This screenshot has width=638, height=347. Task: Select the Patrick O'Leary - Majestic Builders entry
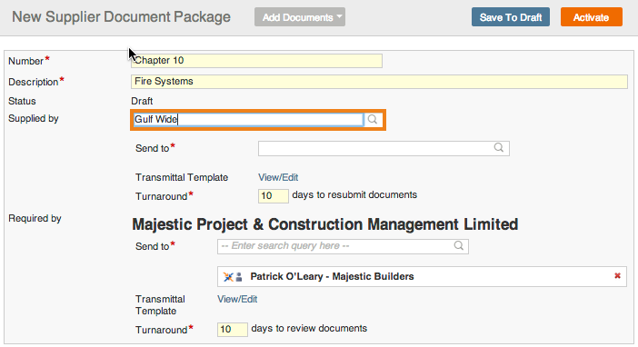[422, 277]
